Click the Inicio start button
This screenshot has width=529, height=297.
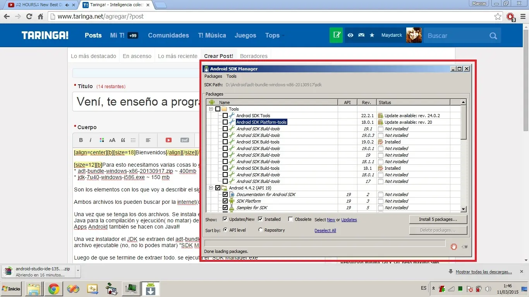tap(11, 289)
